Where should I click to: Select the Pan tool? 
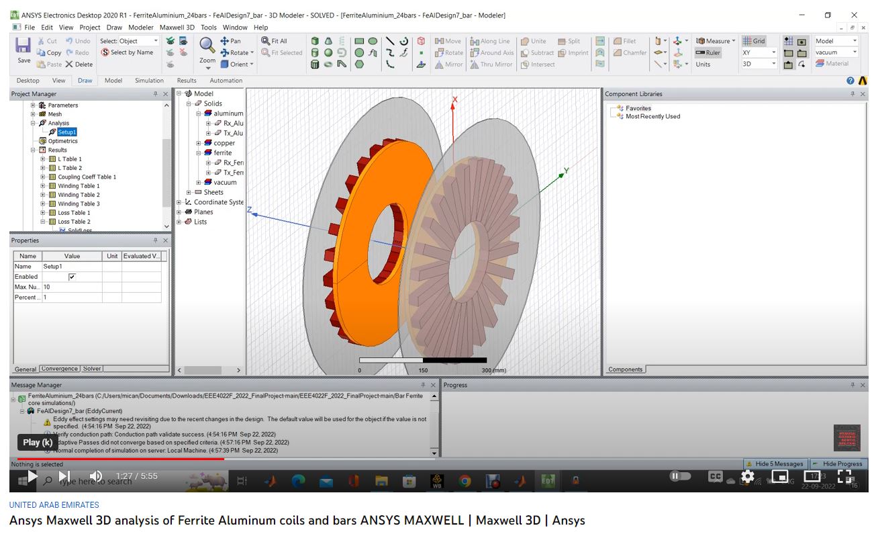(x=230, y=41)
